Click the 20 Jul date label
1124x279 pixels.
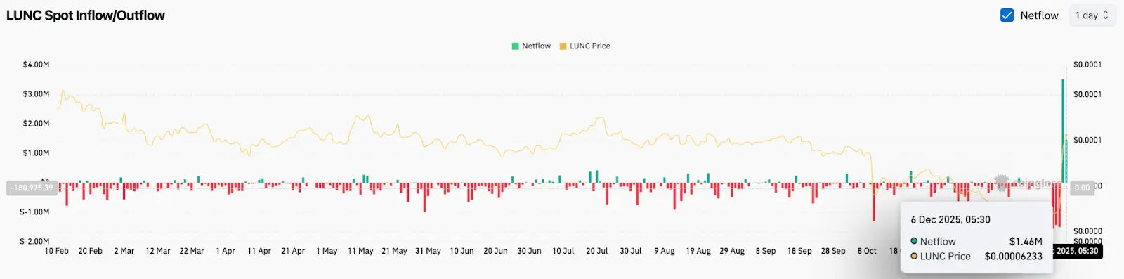[x=596, y=251]
